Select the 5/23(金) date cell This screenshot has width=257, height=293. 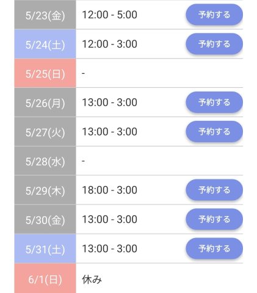[x=45, y=15]
